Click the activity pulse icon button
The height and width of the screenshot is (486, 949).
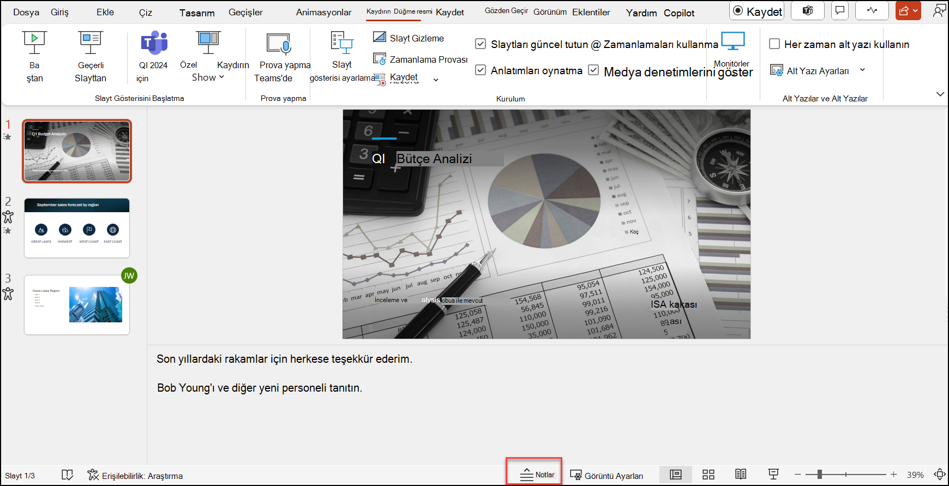[x=872, y=10]
